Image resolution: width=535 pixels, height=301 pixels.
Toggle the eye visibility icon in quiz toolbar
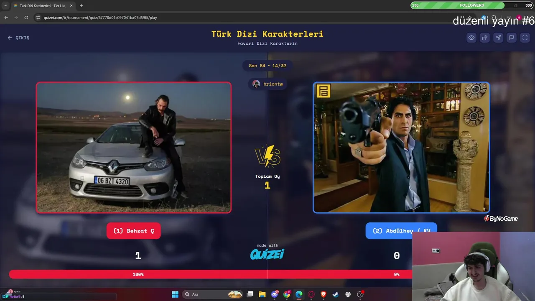[x=471, y=38]
